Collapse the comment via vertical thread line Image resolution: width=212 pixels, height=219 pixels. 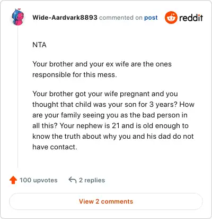[x=17, y=97]
